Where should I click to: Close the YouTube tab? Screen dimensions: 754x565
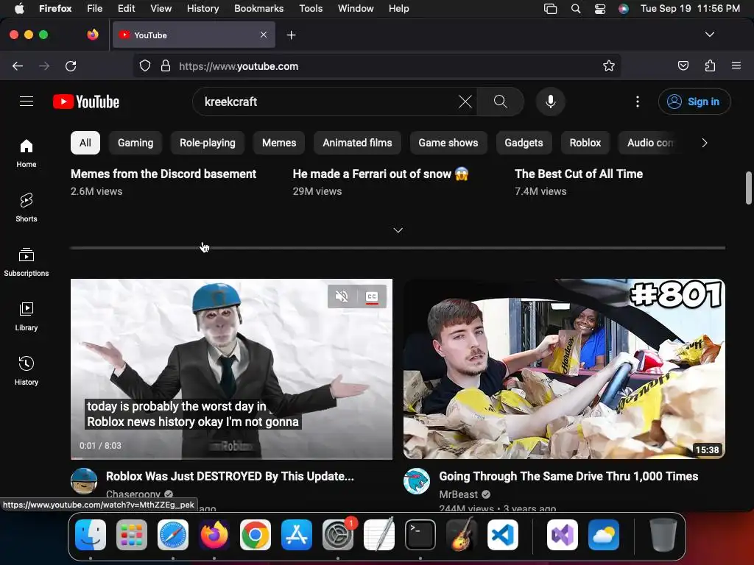coord(264,35)
